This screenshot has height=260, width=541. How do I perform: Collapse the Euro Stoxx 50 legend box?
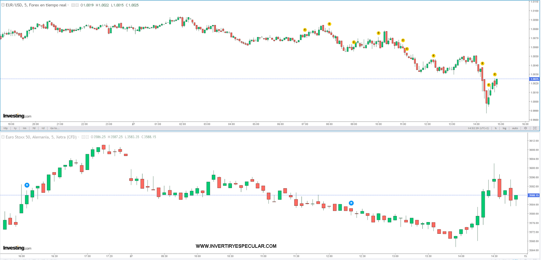pyautogui.click(x=3, y=137)
